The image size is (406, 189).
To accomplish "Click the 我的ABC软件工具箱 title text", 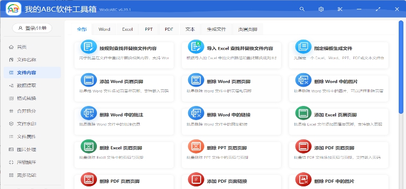I will [x=61, y=9].
